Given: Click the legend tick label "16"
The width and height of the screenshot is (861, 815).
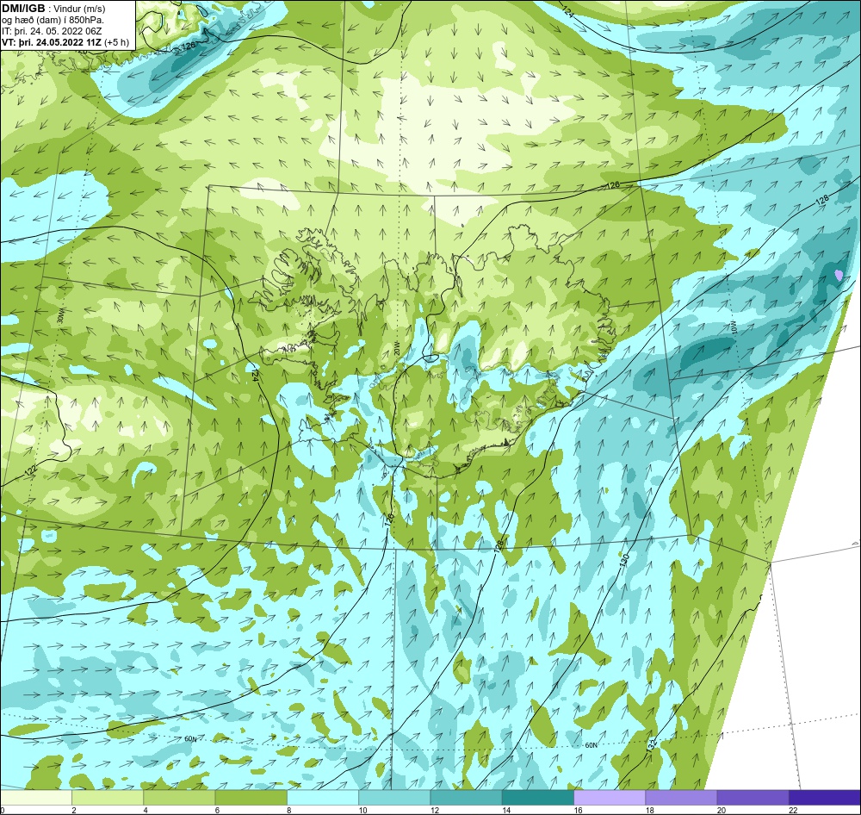Looking at the screenshot, I should pos(578,810).
